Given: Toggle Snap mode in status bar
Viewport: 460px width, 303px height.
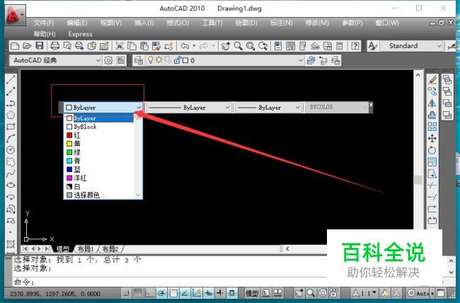Looking at the screenshot, I should tap(126, 292).
